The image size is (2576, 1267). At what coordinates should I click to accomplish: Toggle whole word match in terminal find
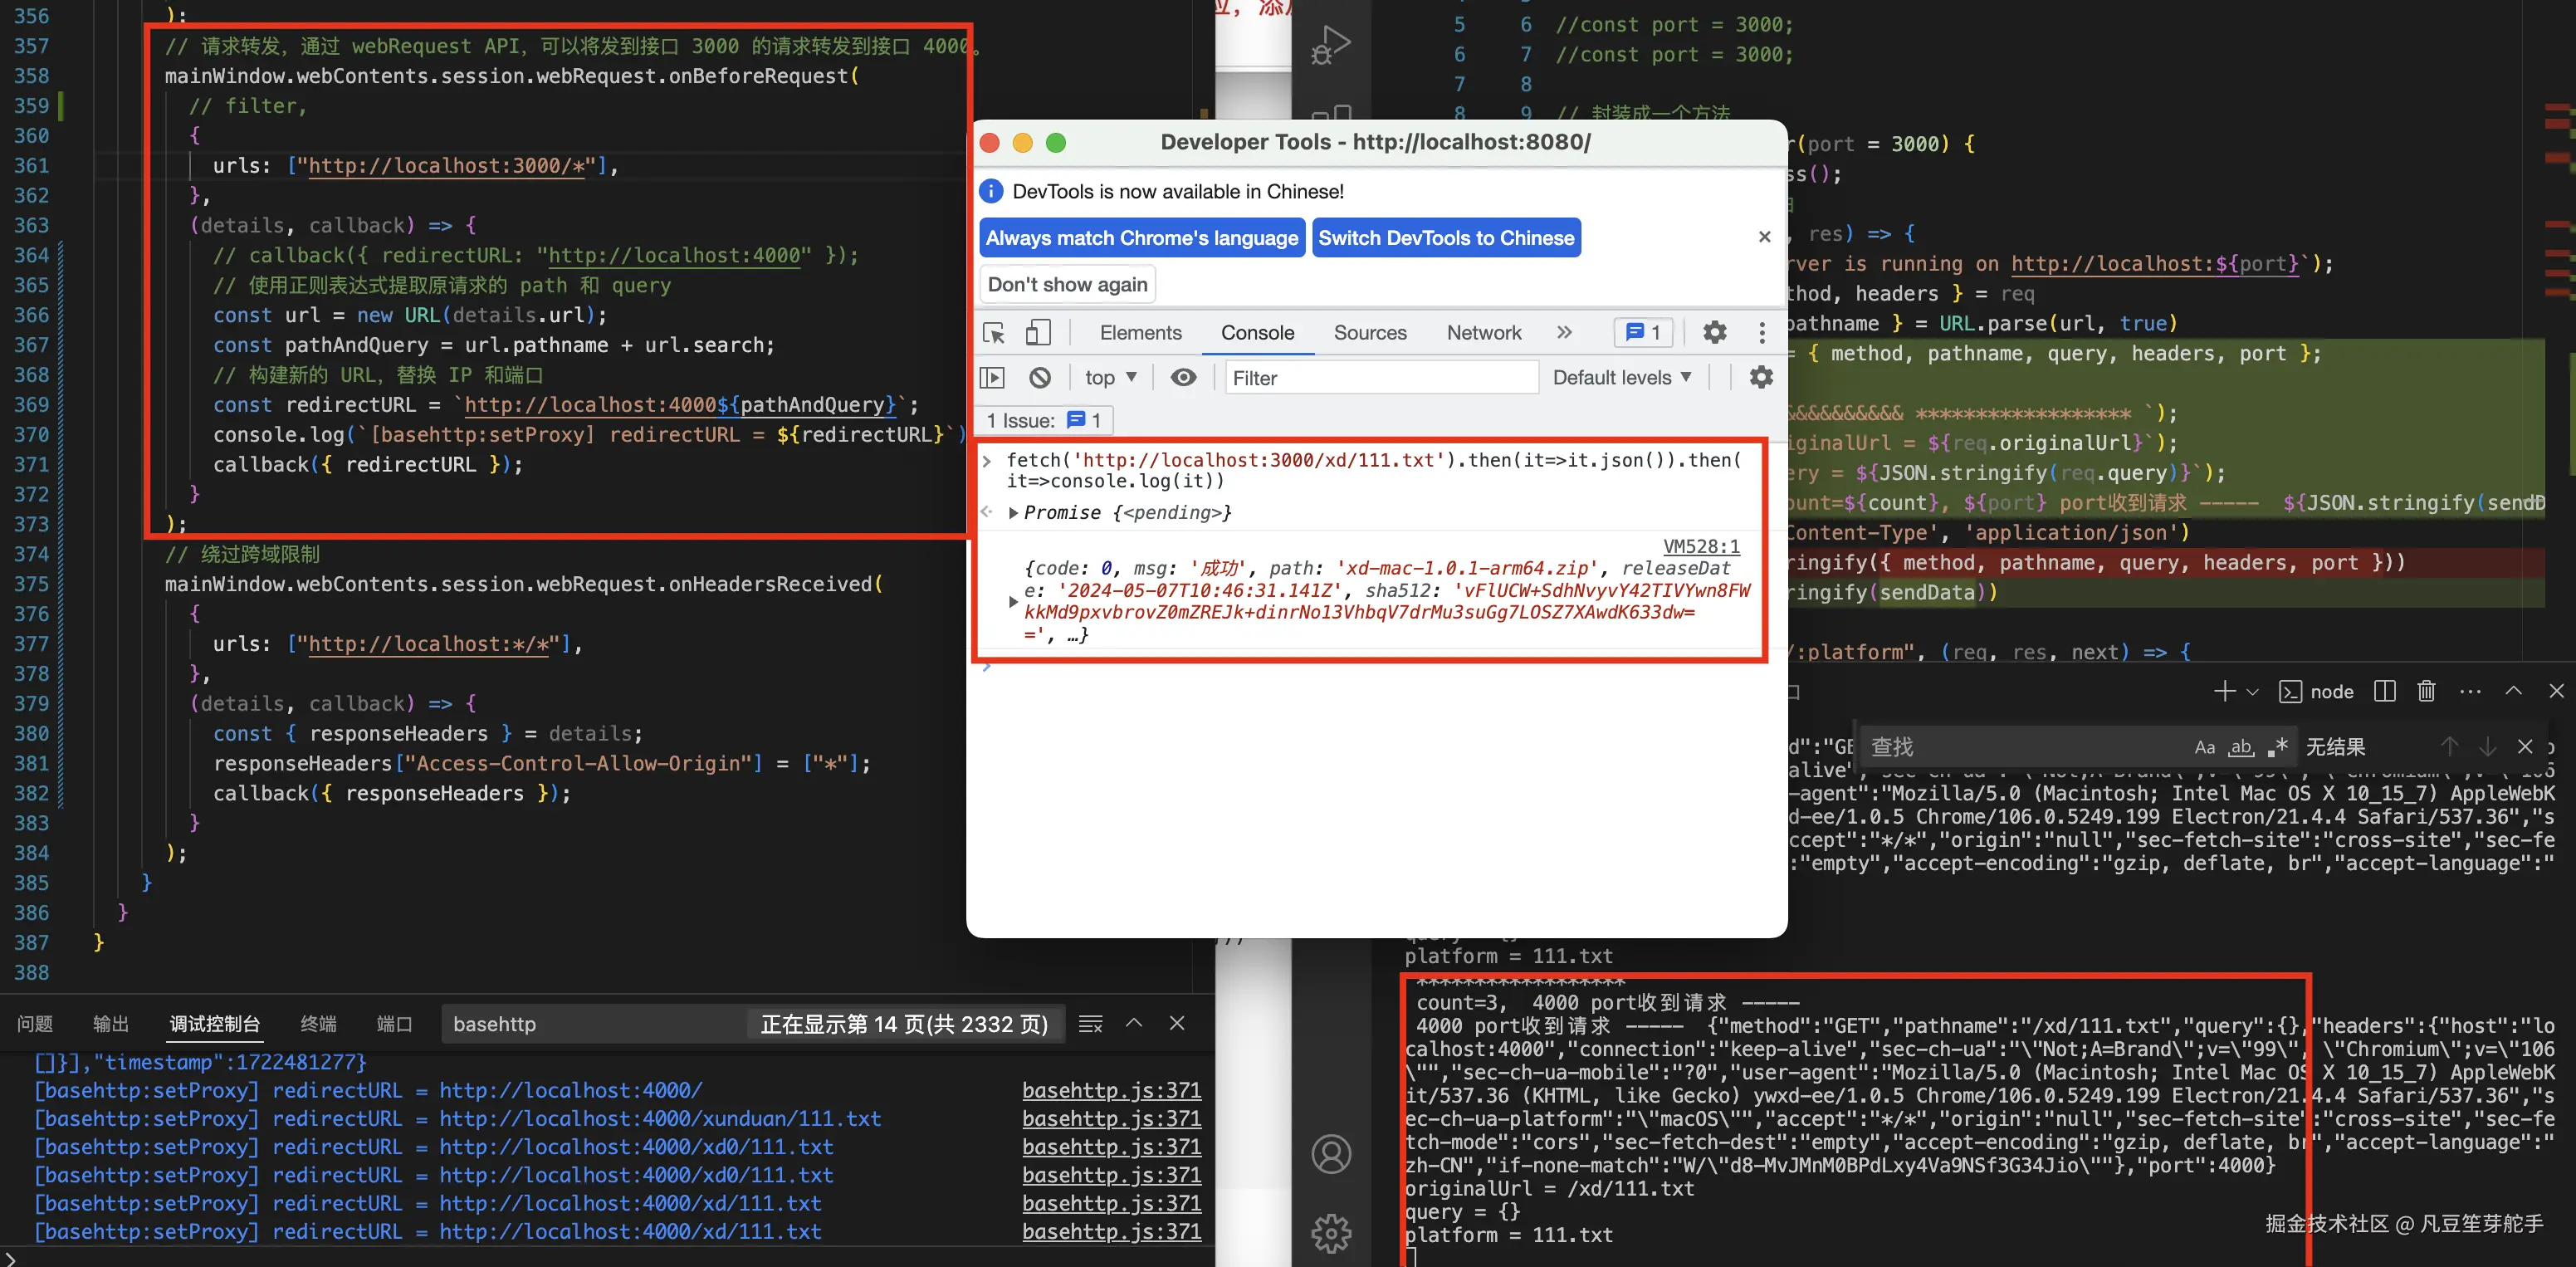[x=2241, y=747]
